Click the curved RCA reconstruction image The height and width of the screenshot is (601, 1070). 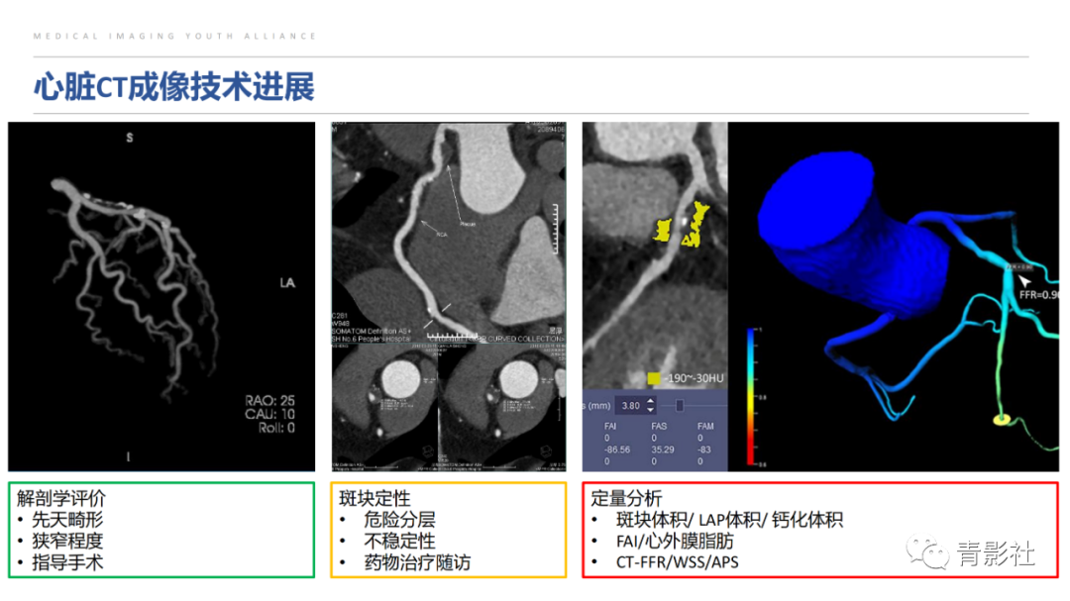click(x=449, y=232)
